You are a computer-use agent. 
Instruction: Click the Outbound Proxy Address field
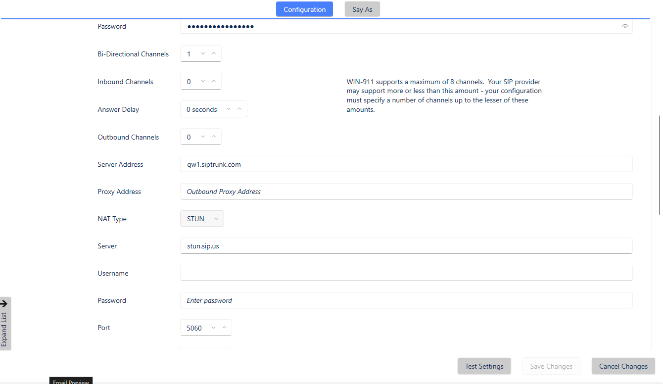tap(346, 192)
